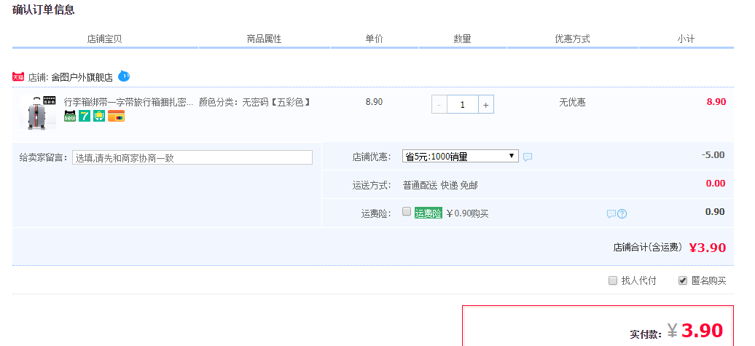Uncheck the 匿名购买 checkbox
755x346 pixels.
[683, 280]
